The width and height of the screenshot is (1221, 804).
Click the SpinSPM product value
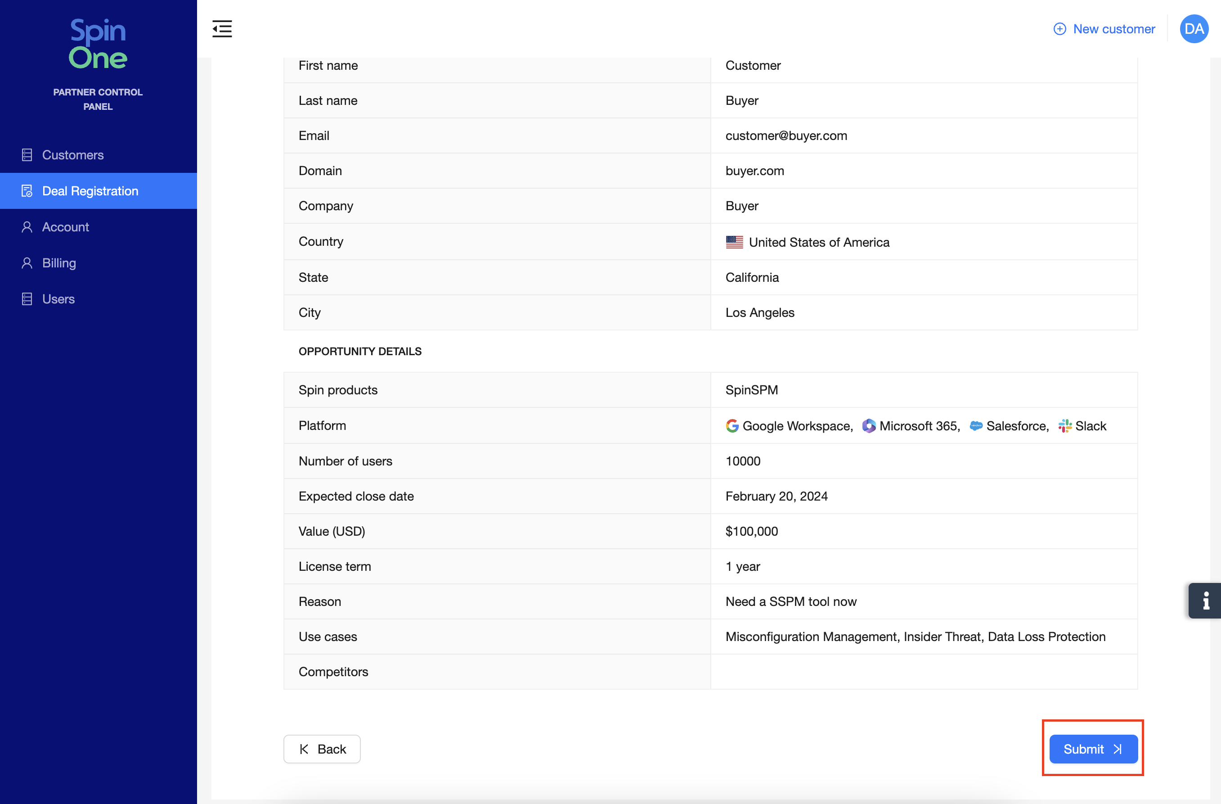(x=751, y=390)
